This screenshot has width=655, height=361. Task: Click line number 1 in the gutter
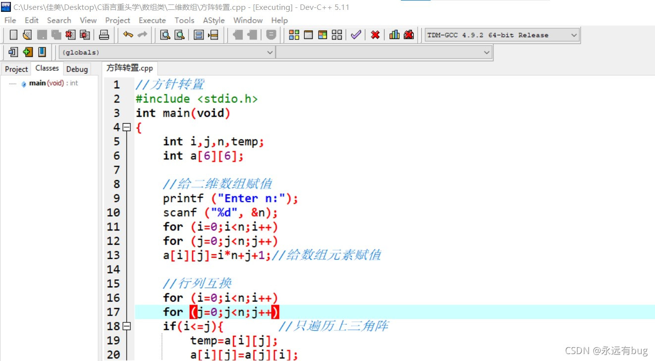[116, 85]
